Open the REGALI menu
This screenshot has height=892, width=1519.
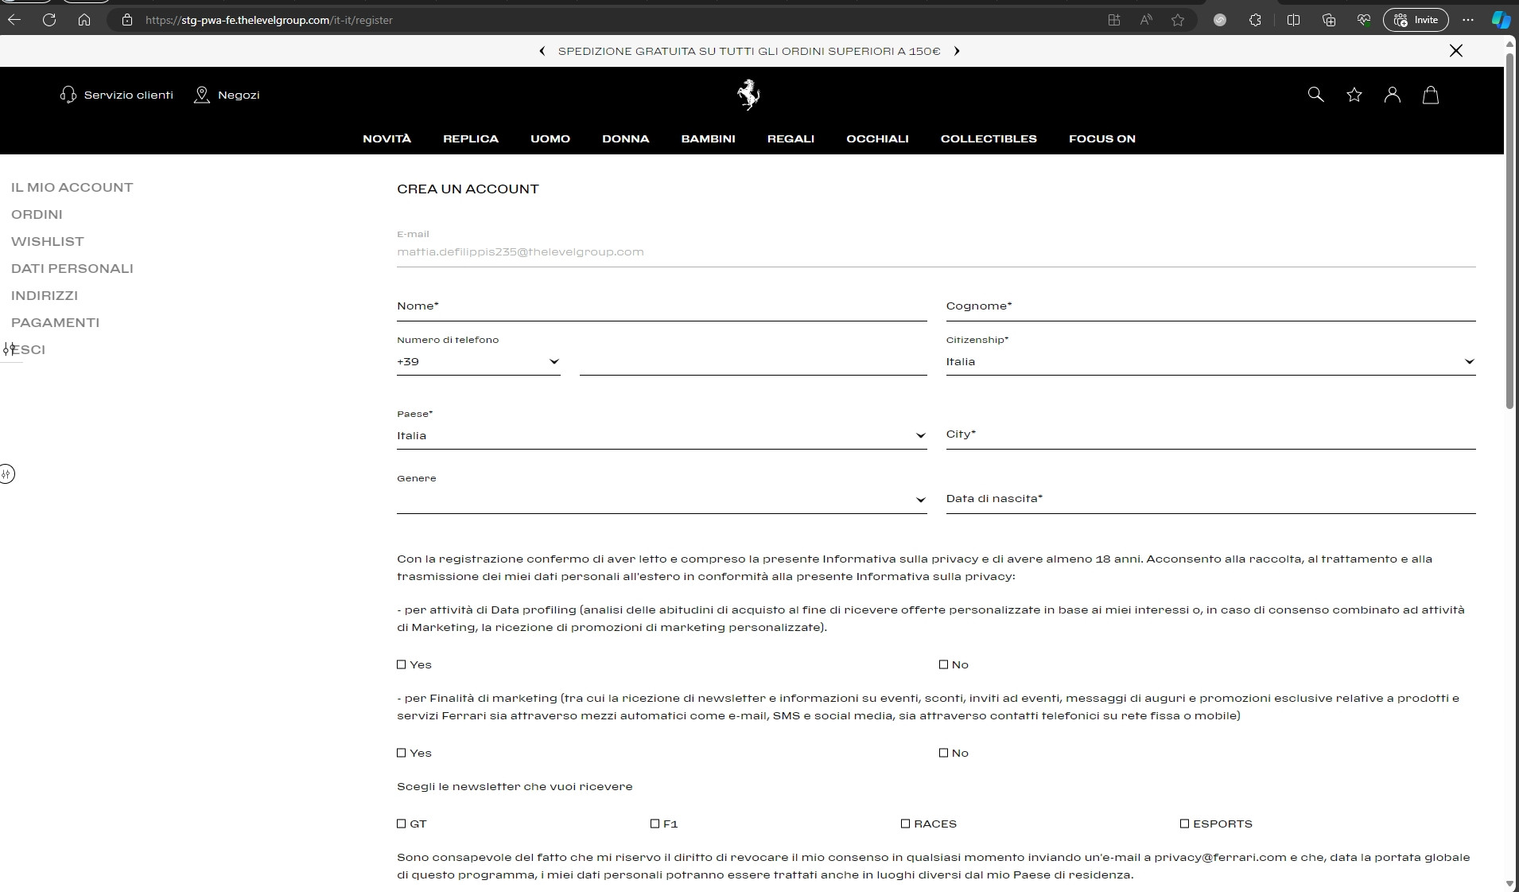pyautogui.click(x=791, y=138)
